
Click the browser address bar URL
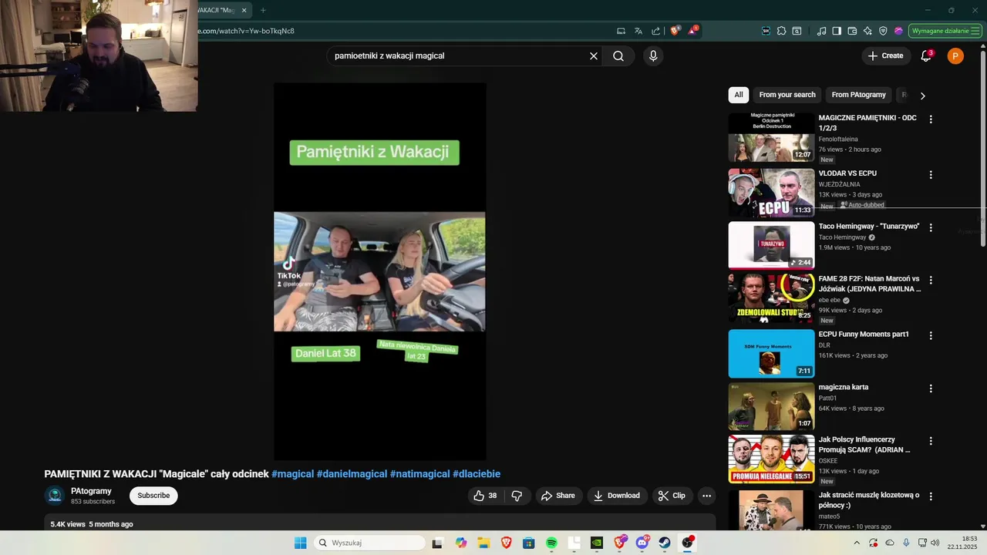pyautogui.click(x=246, y=31)
